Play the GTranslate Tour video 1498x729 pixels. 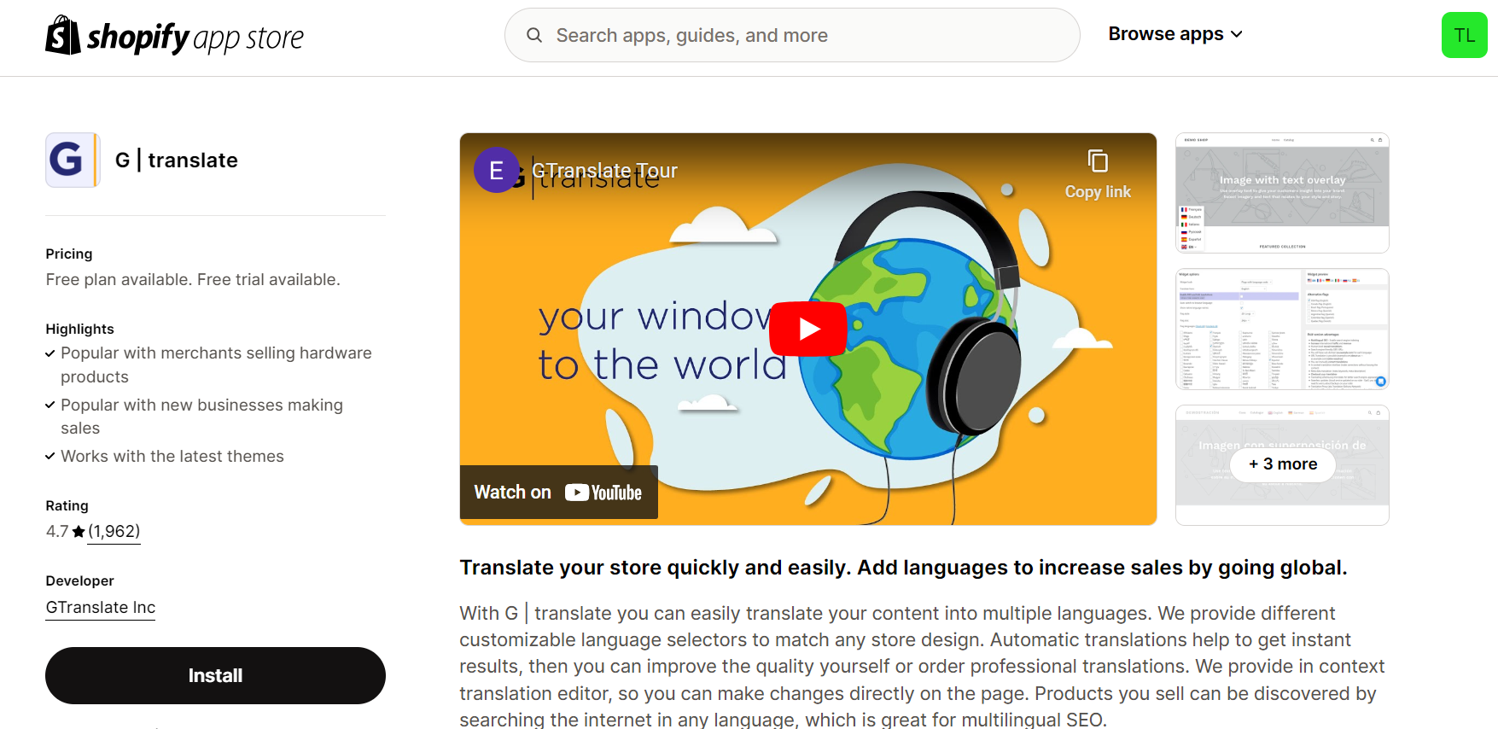tap(807, 329)
